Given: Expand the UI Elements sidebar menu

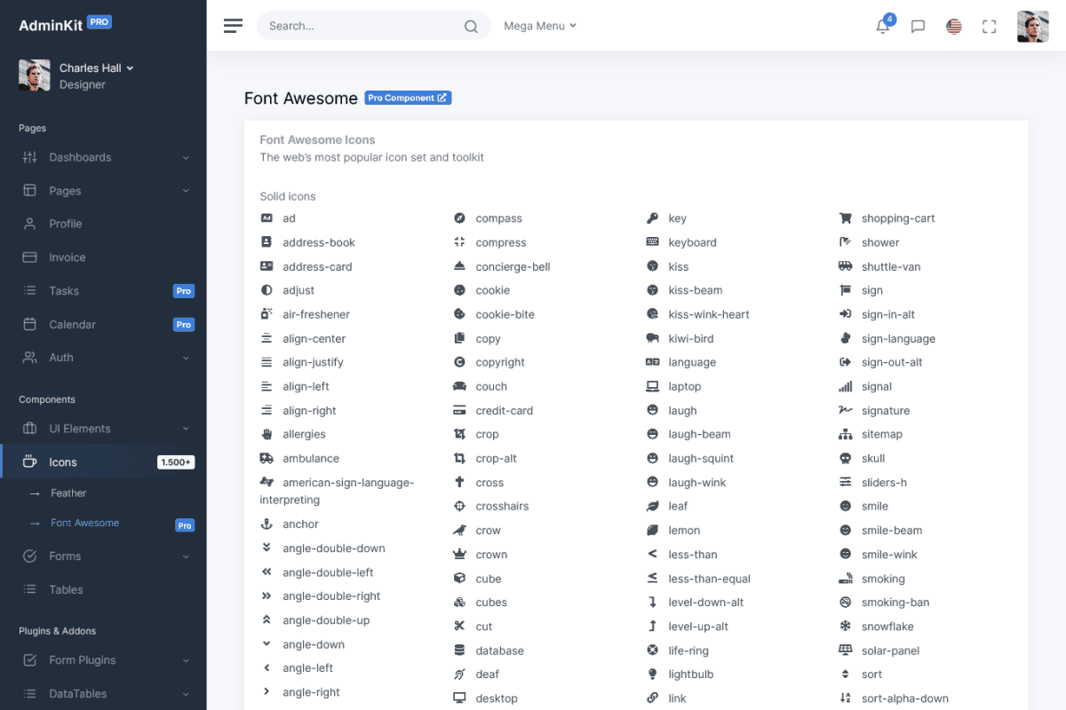Looking at the screenshot, I should pos(103,429).
